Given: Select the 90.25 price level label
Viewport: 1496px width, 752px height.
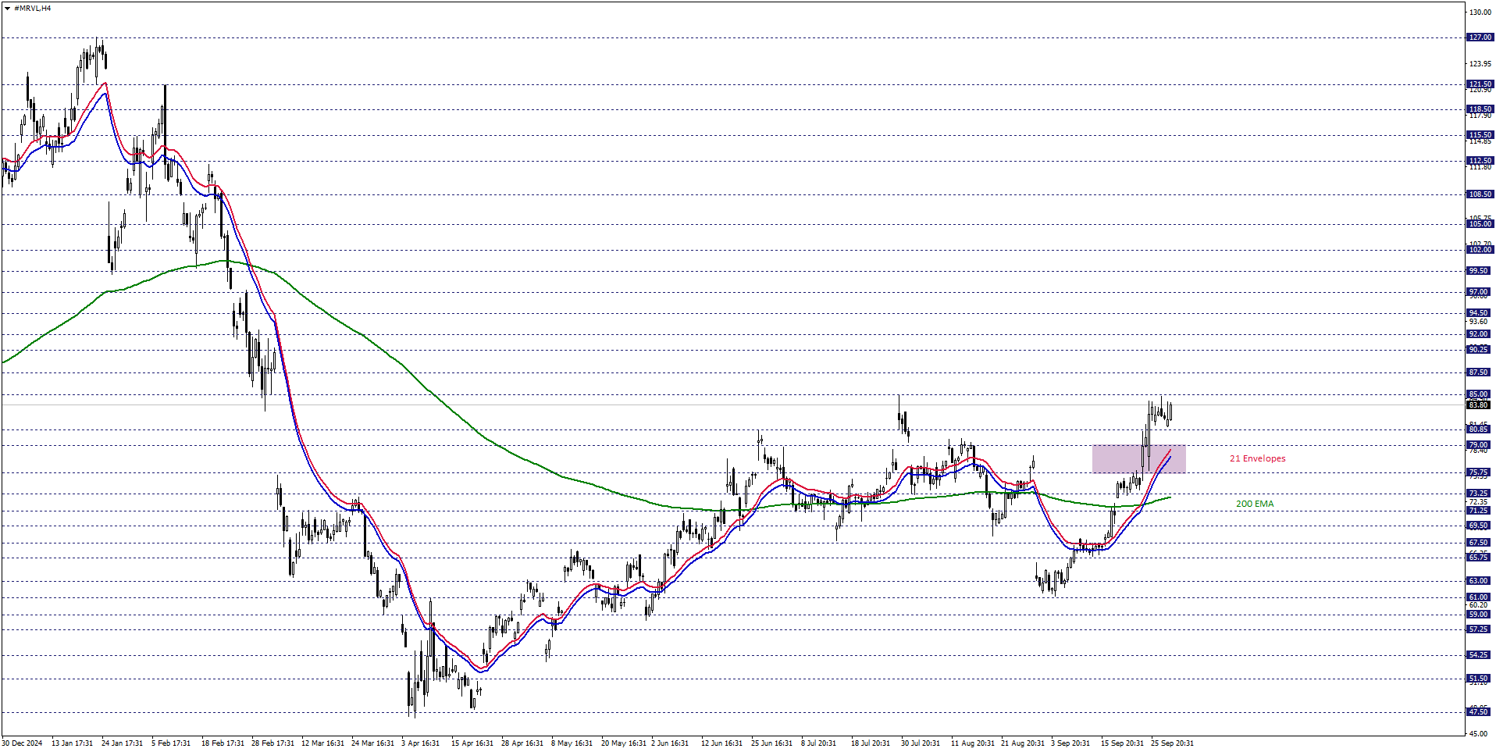Looking at the screenshot, I should point(1480,349).
